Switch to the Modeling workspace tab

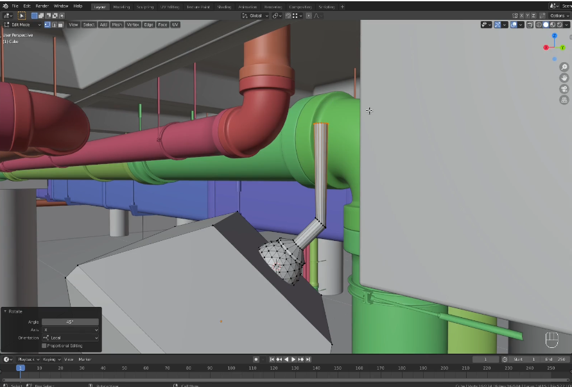pyautogui.click(x=121, y=7)
